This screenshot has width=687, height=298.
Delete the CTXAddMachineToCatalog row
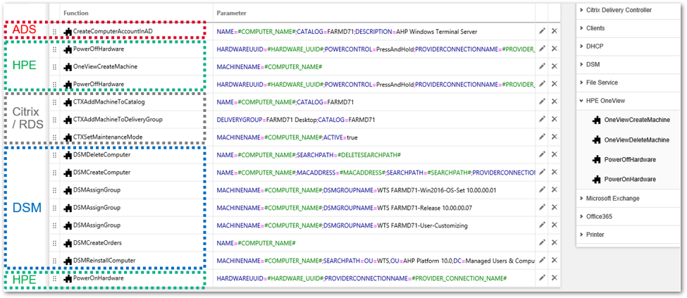(555, 101)
